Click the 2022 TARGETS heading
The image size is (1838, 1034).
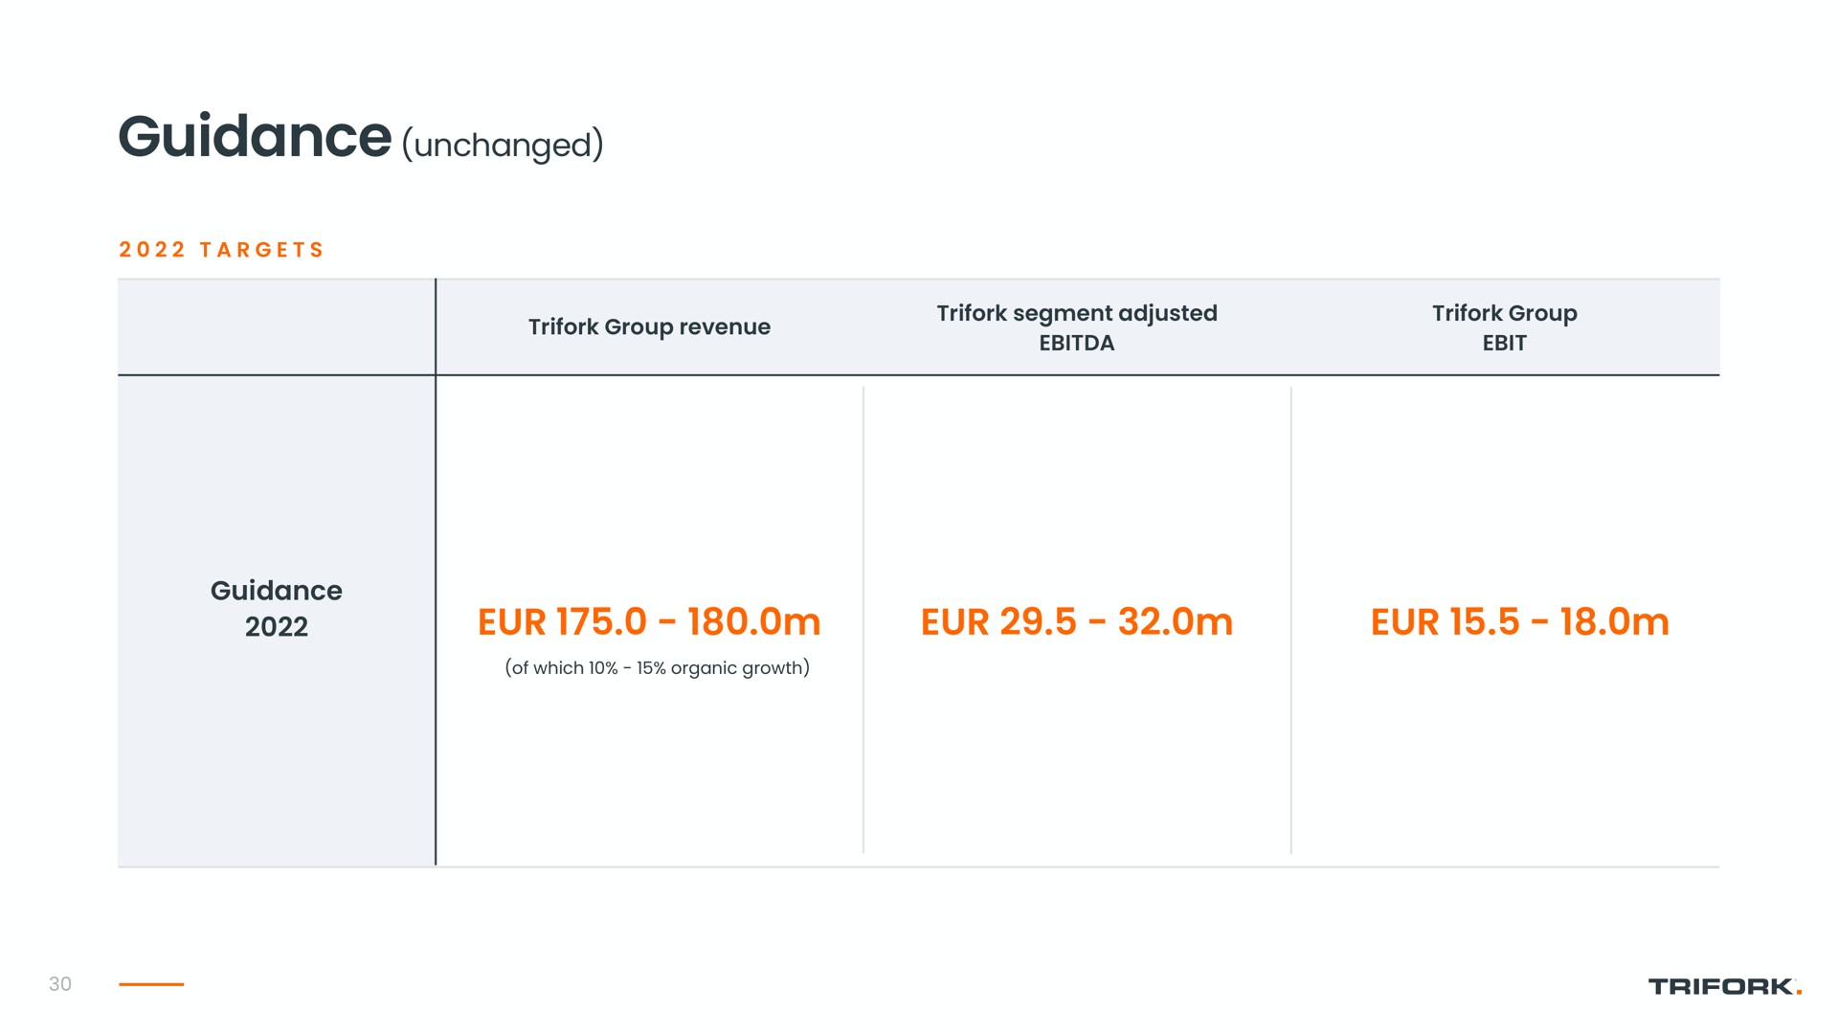coord(221,250)
